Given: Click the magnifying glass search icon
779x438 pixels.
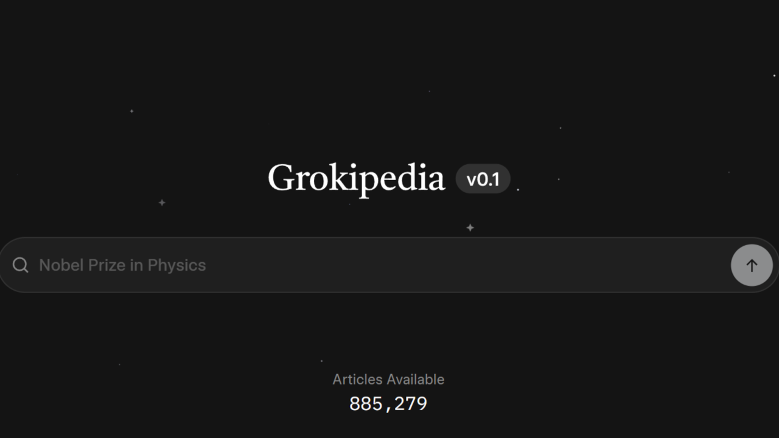Looking at the screenshot, I should [21, 265].
